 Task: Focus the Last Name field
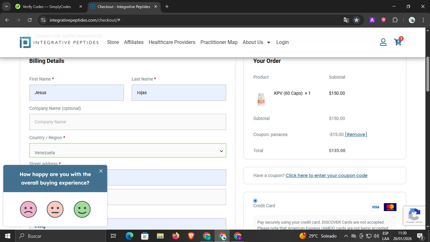[179, 93]
